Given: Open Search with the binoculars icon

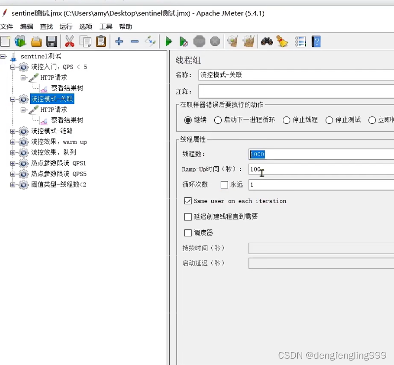Looking at the screenshot, I should (x=267, y=41).
